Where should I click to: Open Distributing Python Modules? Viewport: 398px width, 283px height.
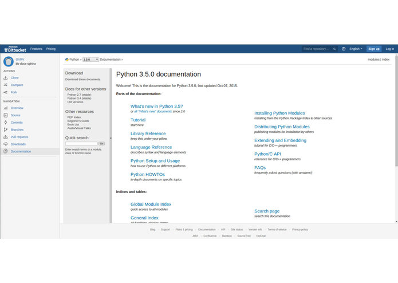click(x=282, y=127)
